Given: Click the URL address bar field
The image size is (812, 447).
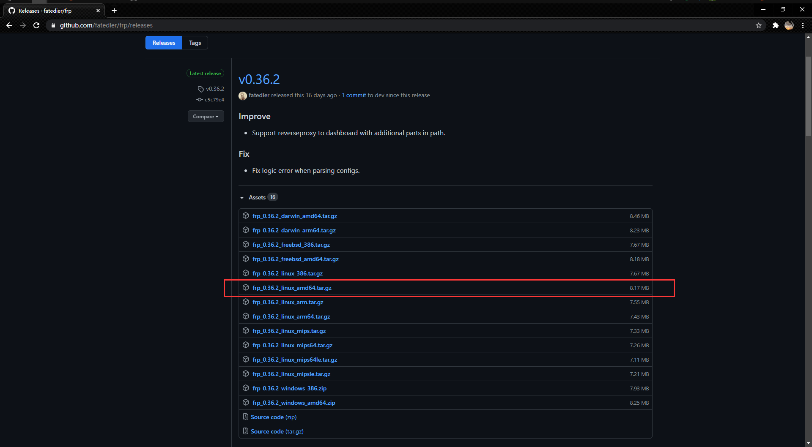Looking at the screenshot, I should [x=381, y=25].
